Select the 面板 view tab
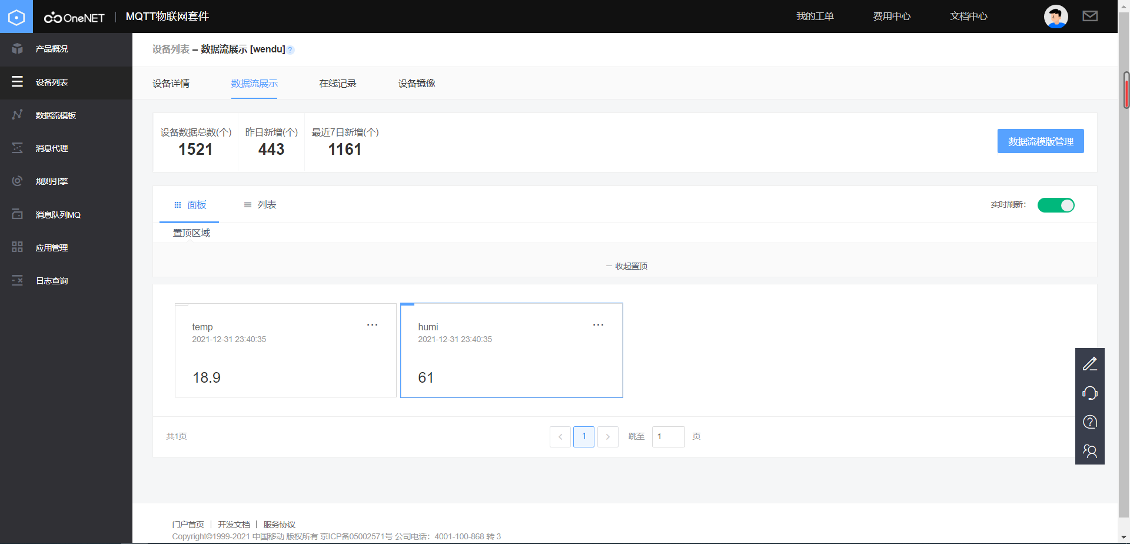This screenshot has width=1130, height=544. pos(190,205)
